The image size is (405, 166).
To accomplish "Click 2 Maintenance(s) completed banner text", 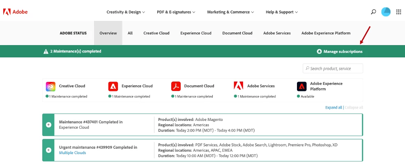I will click(76, 51).
